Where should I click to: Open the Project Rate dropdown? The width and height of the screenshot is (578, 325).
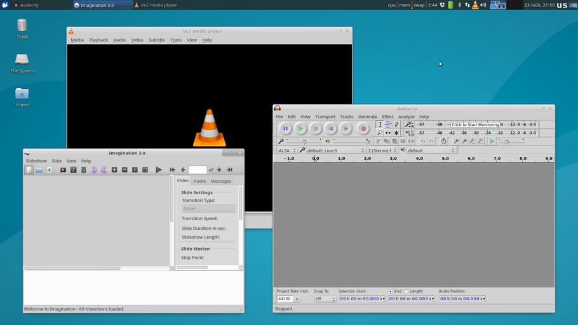(x=297, y=298)
